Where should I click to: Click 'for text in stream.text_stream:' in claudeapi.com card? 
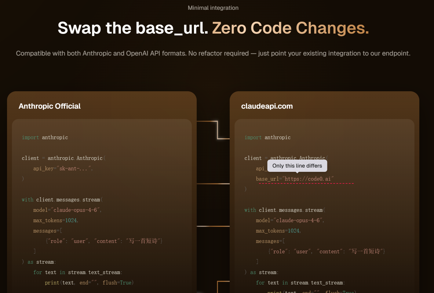tap(301, 283)
